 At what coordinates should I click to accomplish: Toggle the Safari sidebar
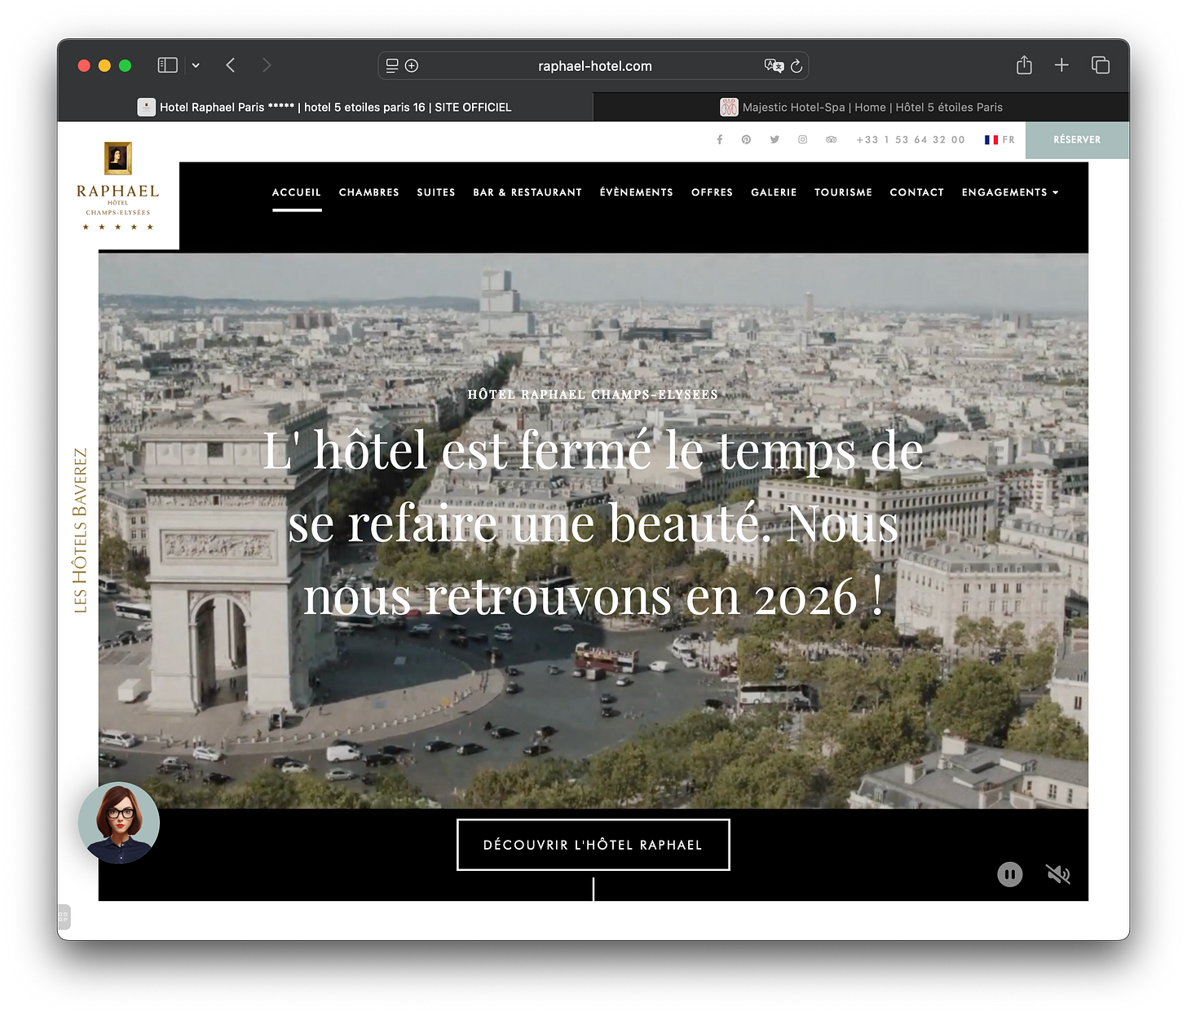tap(167, 65)
